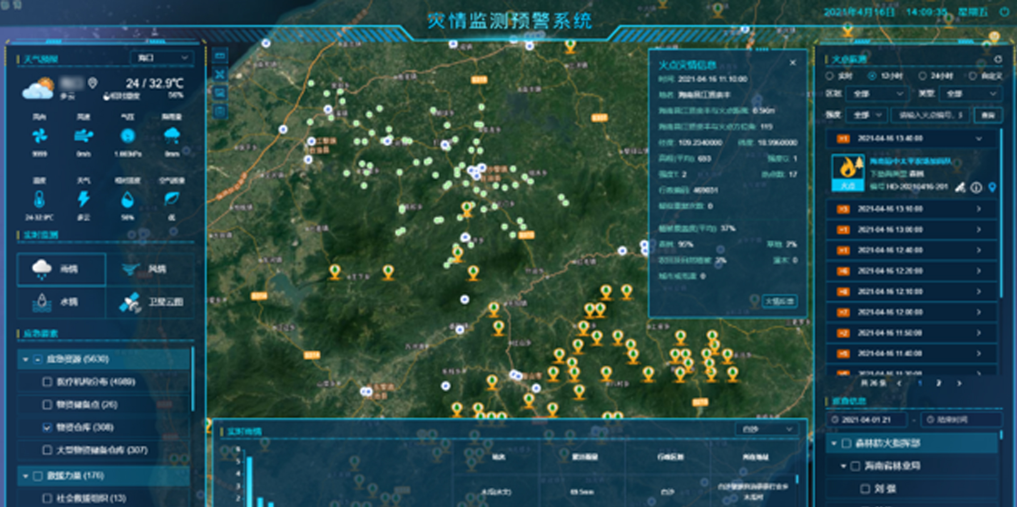The height and width of the screenshot is (507, 1017).
Task: Collapse the 应急资源 (5630) tree node
Action: [x=25, y=359]
